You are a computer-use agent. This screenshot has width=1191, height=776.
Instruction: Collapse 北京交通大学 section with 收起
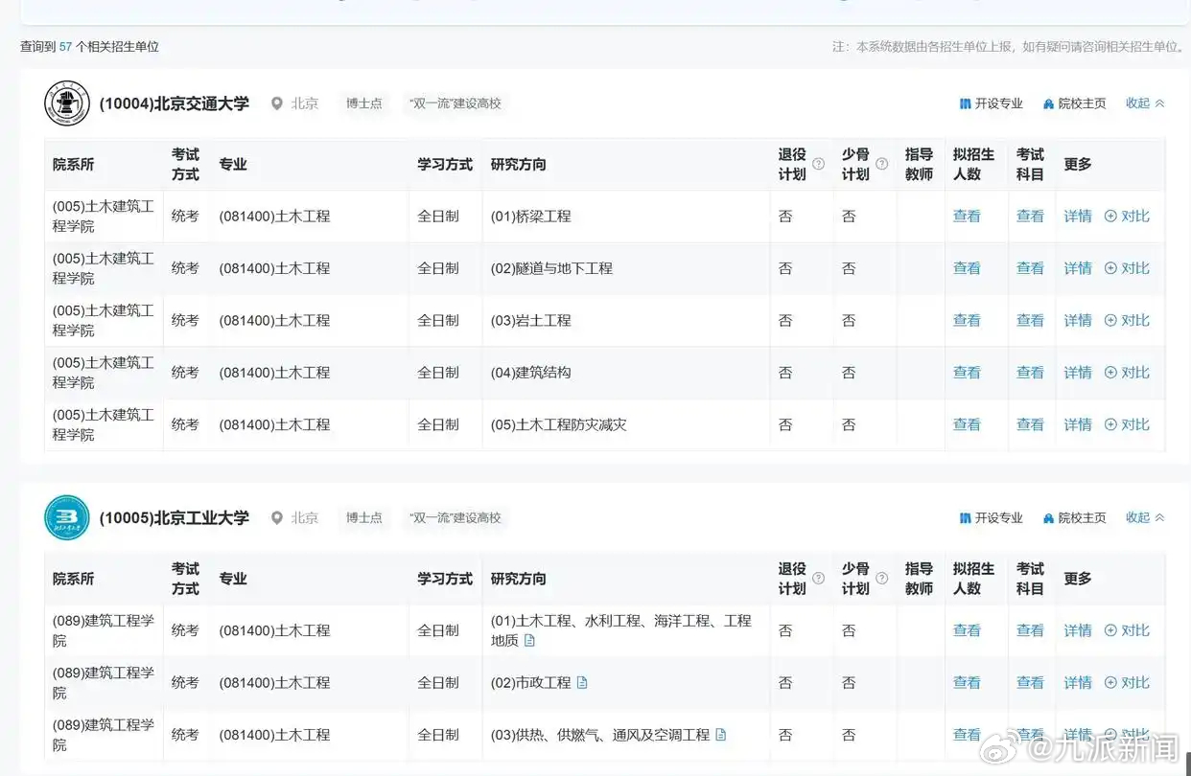point(1145,103)
